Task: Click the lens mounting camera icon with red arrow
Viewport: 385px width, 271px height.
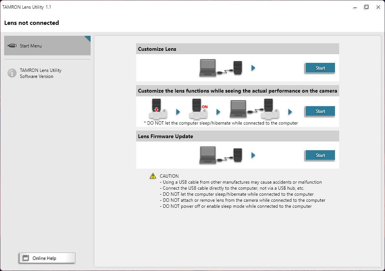Action: 158,109
